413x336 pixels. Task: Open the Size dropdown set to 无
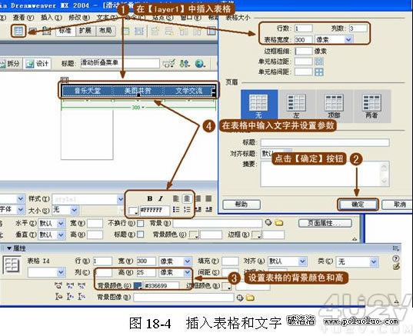point(75,210)
